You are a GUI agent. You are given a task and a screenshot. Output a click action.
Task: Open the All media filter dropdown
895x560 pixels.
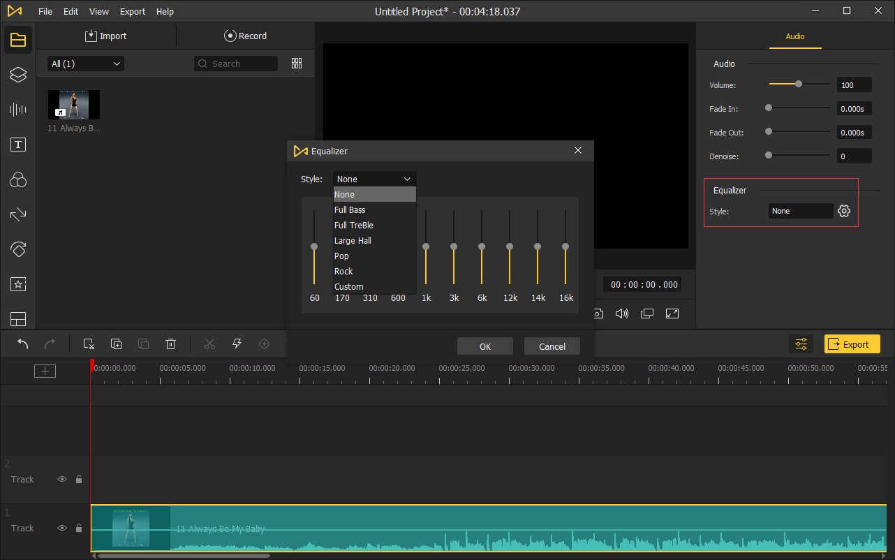click(x=85, y=63)
